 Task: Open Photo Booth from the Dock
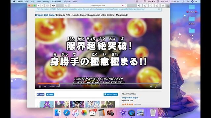tap(110, 113)
